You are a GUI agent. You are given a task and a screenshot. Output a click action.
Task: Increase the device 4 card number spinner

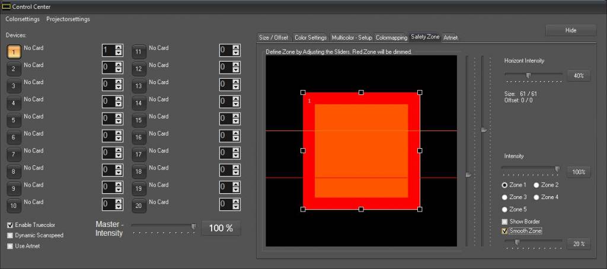(x=119, y=100)
